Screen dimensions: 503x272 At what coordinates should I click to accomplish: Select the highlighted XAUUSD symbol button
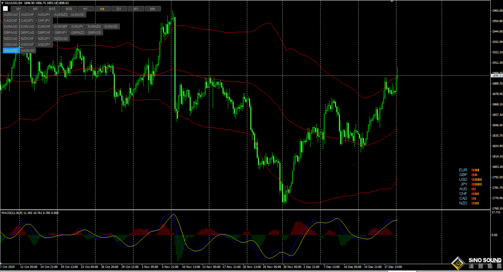click(11, 50)
